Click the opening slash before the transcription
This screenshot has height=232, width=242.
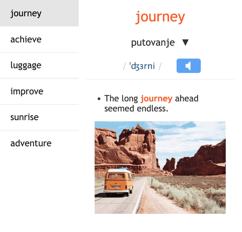click(x=124, y=66)
